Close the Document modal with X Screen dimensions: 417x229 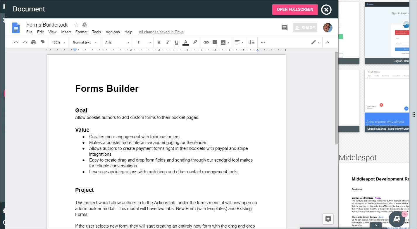tap(326, 10)
